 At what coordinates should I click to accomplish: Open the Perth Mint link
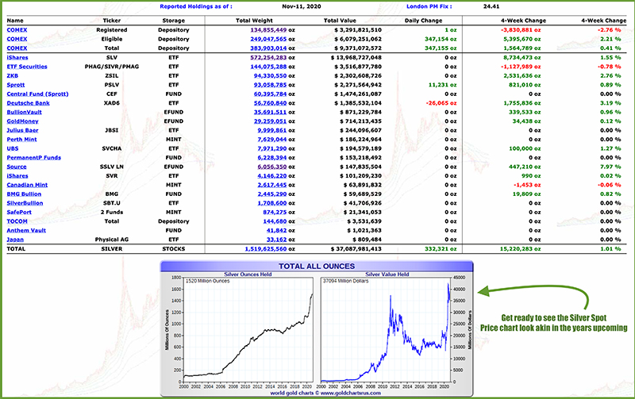[x=22, y=140]
